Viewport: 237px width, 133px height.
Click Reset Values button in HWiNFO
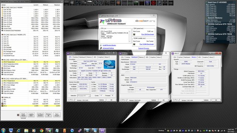pyautogui.click(x=23, y=115)
